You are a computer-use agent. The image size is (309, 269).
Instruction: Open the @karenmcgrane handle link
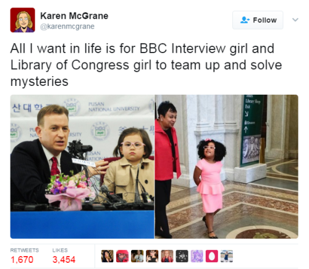67,27
